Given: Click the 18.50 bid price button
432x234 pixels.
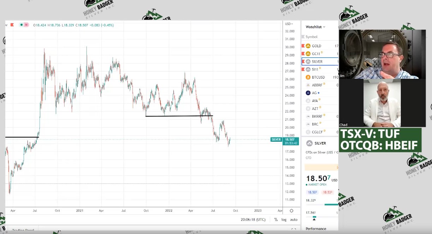Looking at the screenshot, I should (x=312, y=192).
